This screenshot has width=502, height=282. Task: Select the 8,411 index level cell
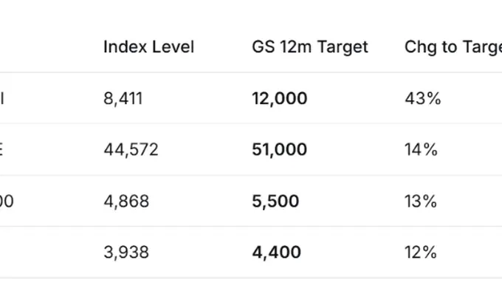pyautogui.click(x=123, y=98)
